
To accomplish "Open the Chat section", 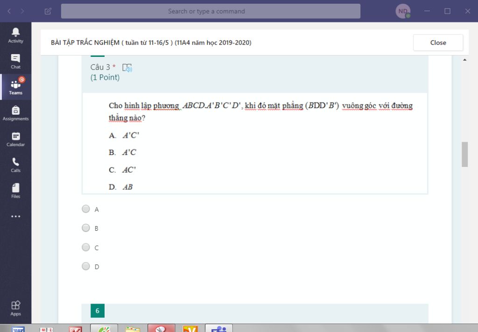I will (x=15, y=62).
